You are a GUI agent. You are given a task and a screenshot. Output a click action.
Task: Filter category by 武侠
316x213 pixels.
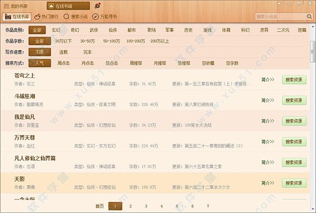tap(94, 30)
